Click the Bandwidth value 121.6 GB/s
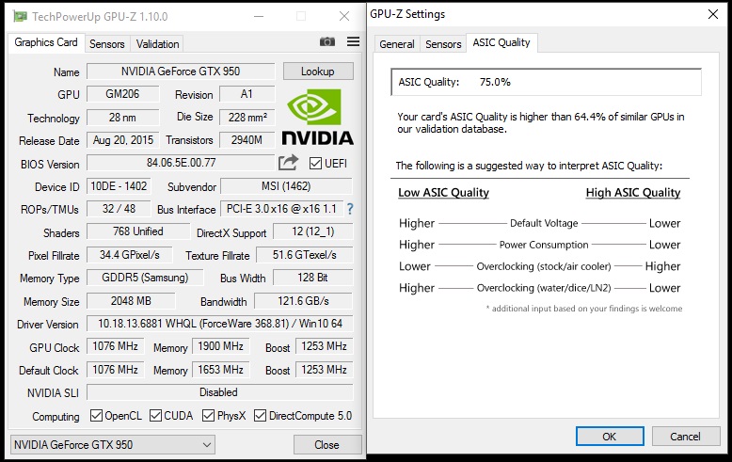This screenshot has height=462, width=732. point(304,301)
